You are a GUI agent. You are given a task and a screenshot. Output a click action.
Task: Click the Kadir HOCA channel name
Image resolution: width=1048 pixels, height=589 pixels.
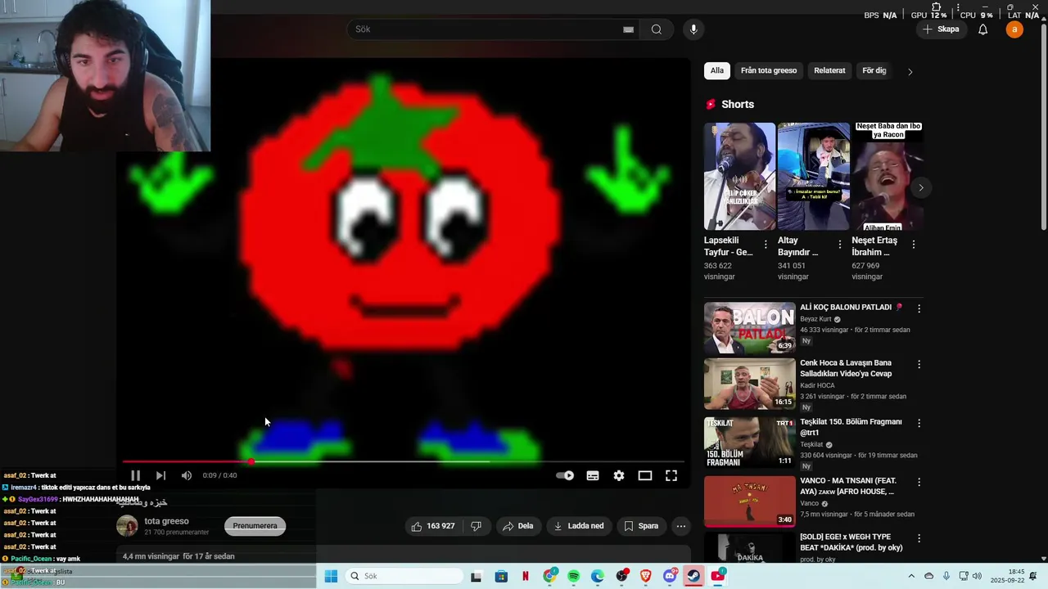click(817, 384)
